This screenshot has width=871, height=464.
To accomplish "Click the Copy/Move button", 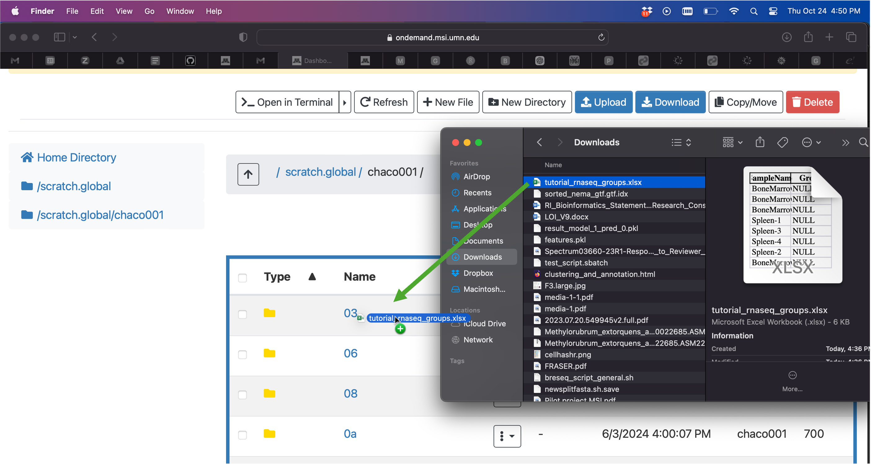I will pyautogui.click(x=745, y=102).
